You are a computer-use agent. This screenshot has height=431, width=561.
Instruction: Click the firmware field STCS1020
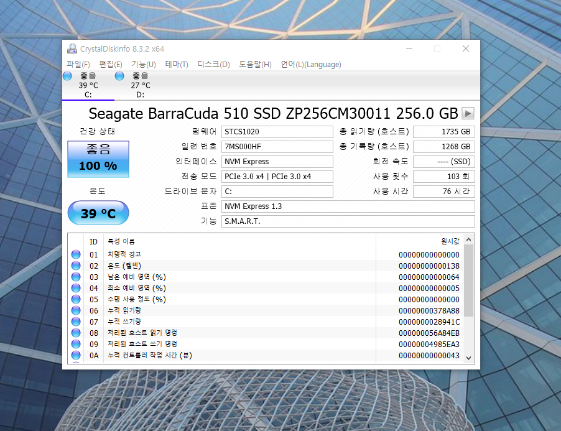tap(277, 132)
